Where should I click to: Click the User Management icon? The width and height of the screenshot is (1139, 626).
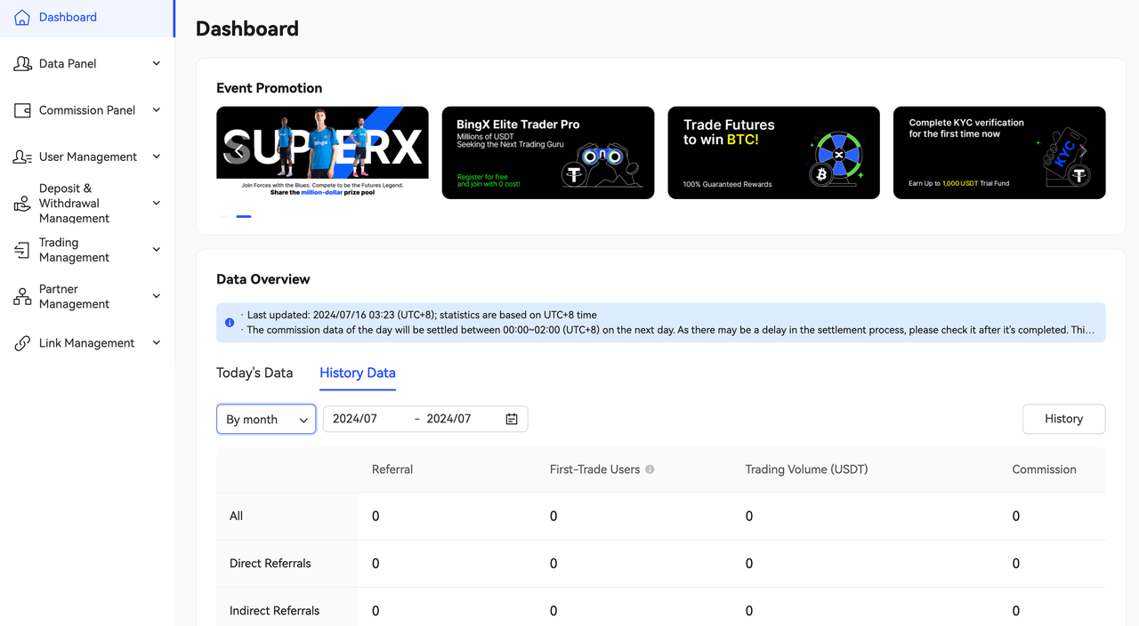[x=22, y=157]
